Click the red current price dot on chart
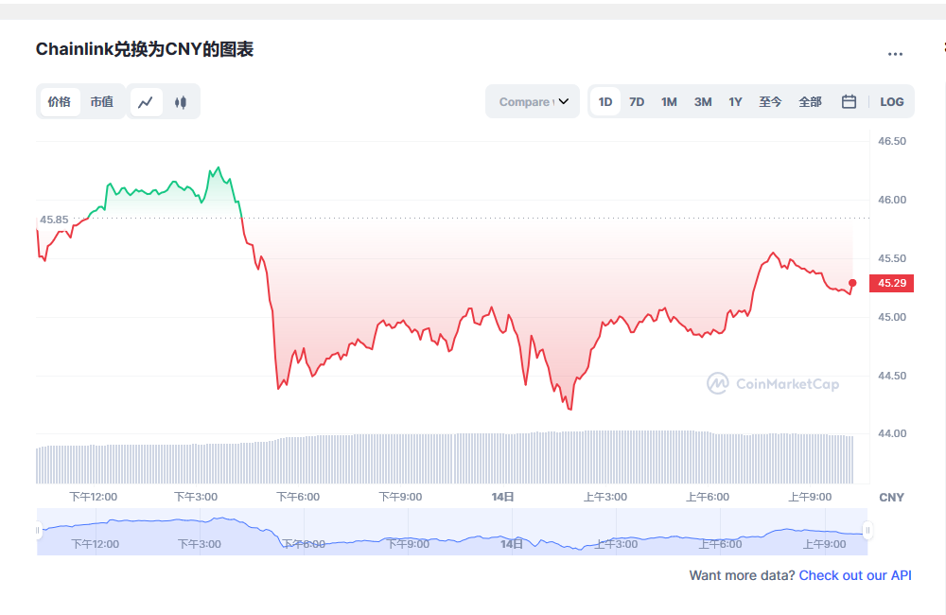The width and height of the screenshot is (946, 615). 852,283
